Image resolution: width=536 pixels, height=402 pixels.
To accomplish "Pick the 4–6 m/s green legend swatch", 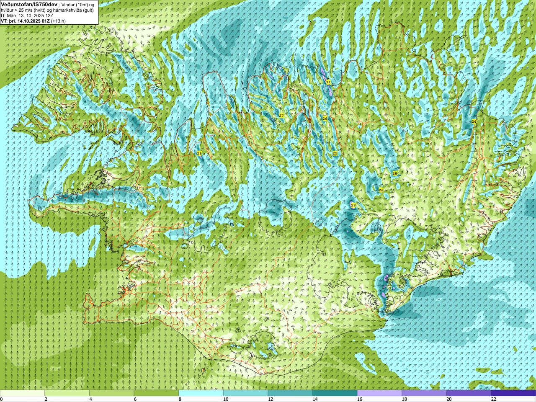I will click(x=112, y=393).
